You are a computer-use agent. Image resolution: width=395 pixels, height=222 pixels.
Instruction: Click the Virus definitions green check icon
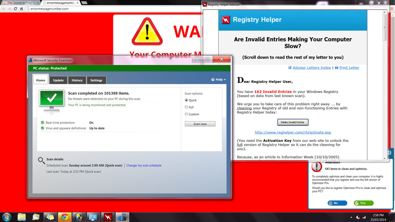tap(42, 128)
